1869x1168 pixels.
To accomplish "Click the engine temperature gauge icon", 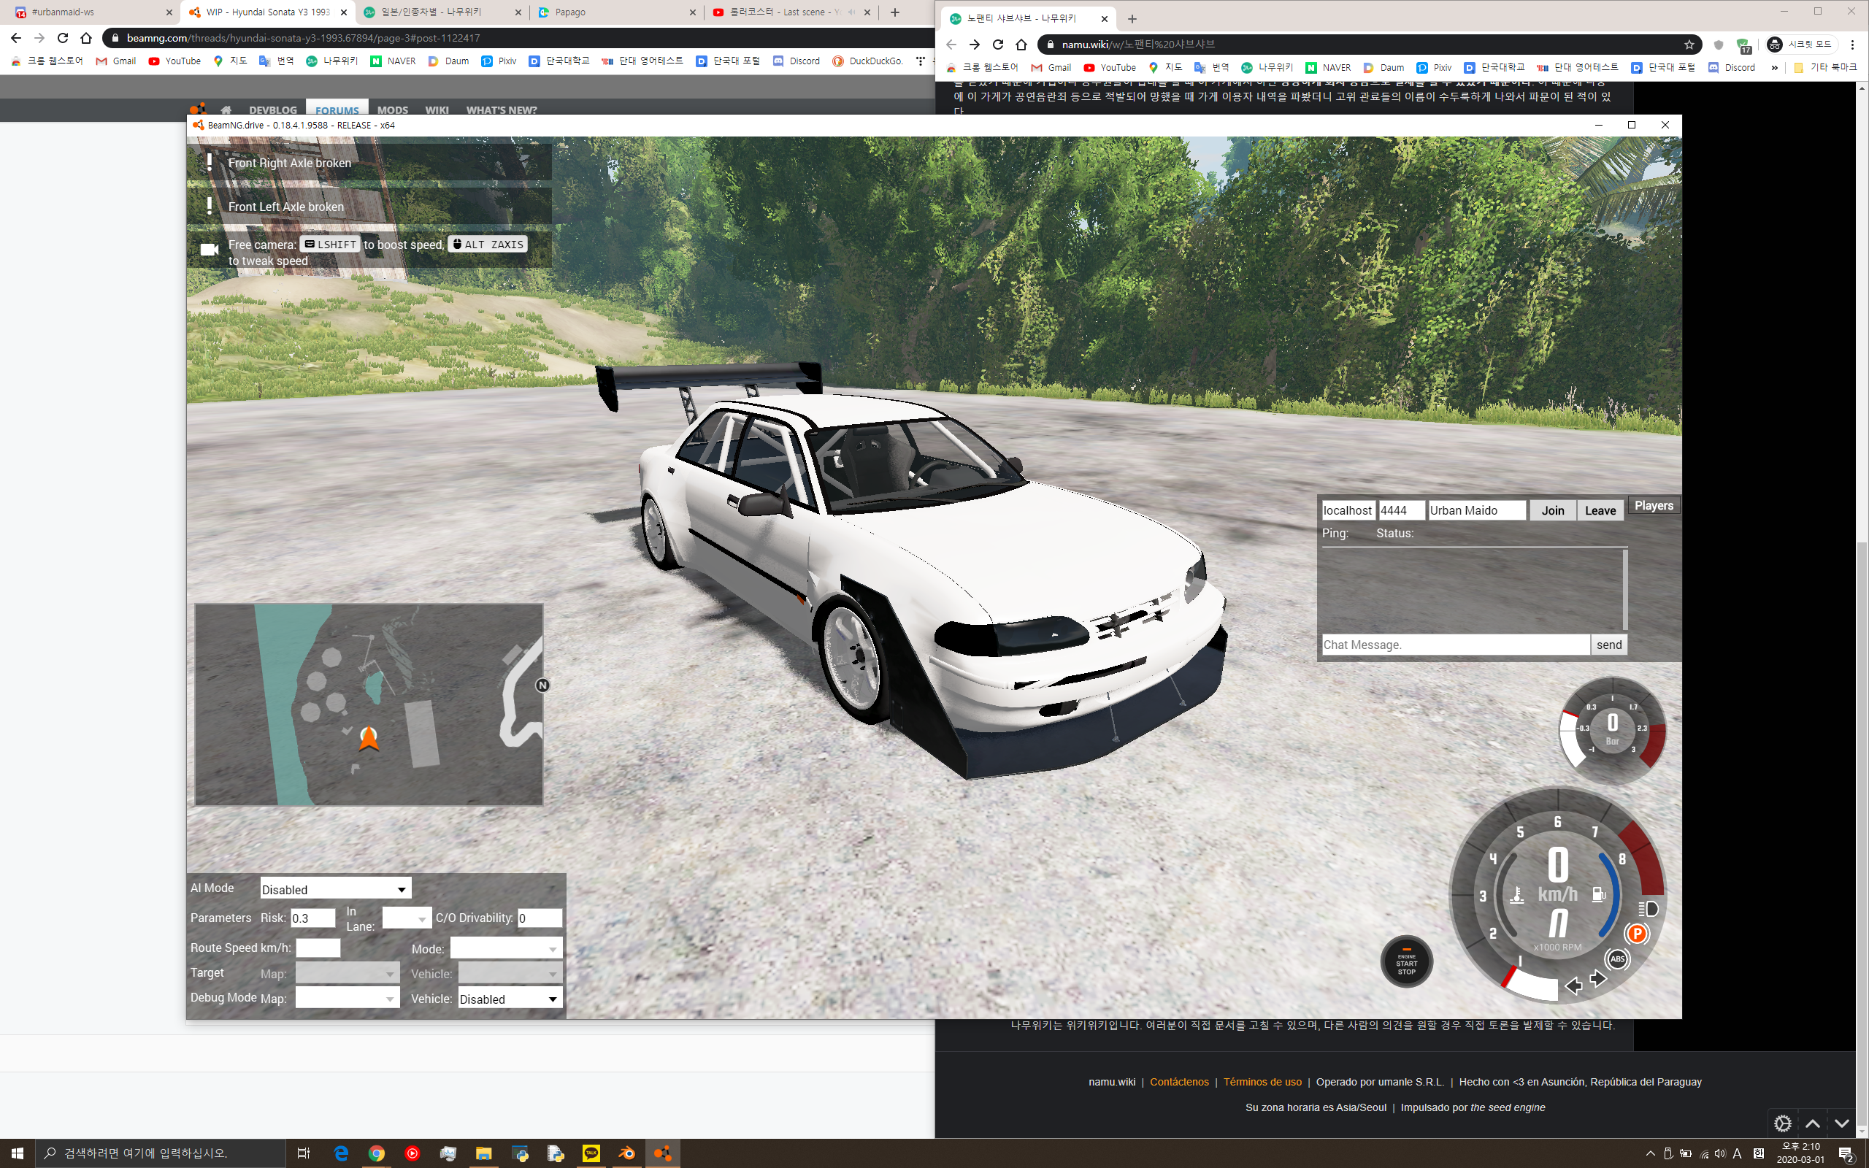I will coord(1517,895).
